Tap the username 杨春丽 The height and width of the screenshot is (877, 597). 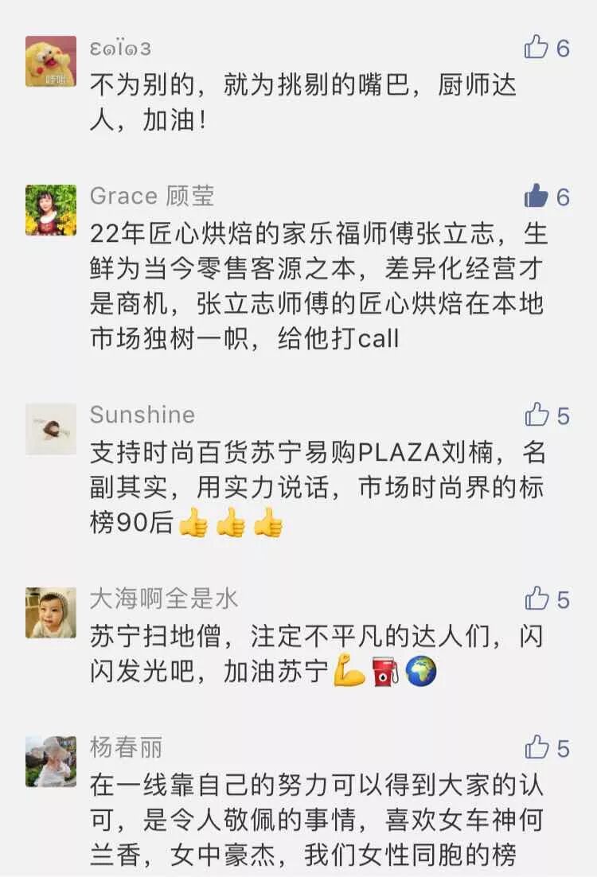126,748
